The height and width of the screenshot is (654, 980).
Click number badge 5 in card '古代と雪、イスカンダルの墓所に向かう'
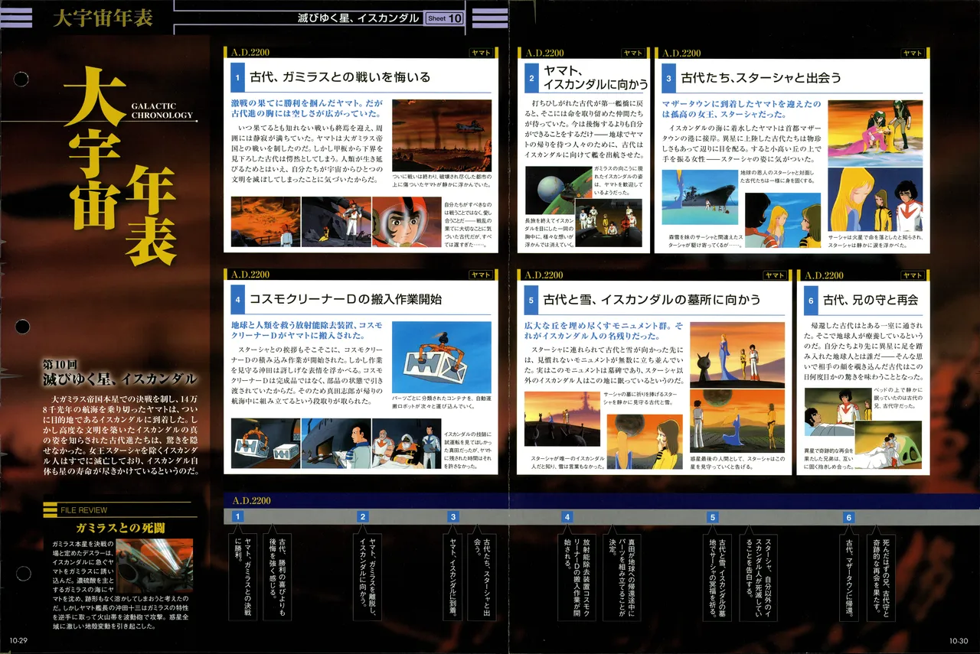[x=531, y=299]
